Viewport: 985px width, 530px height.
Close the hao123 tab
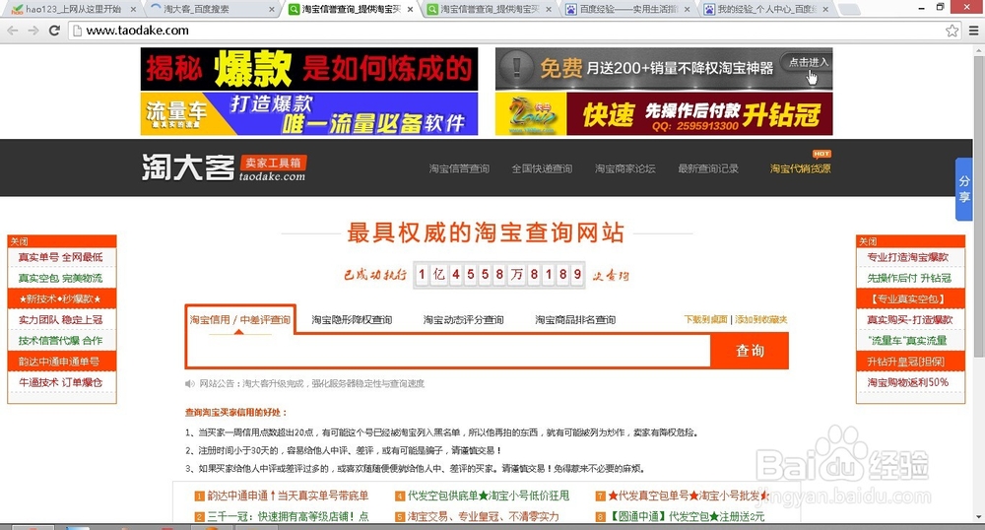[133, 10]
